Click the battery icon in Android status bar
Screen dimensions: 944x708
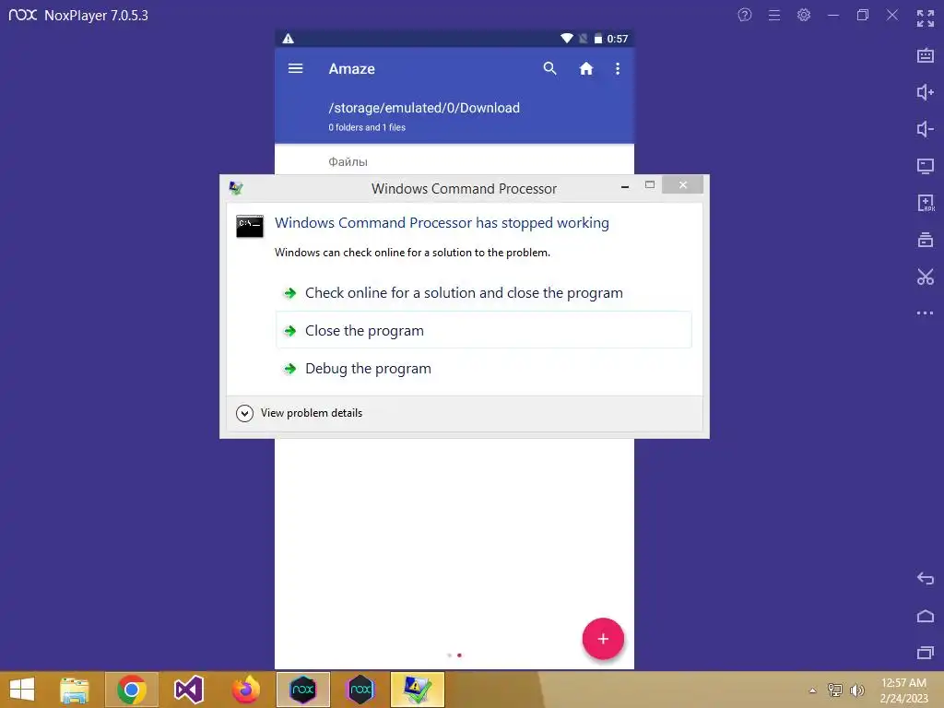[x=597, y=39]
